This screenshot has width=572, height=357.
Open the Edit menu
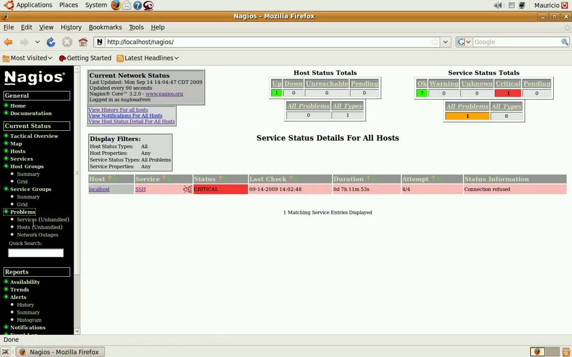(26, 27)
